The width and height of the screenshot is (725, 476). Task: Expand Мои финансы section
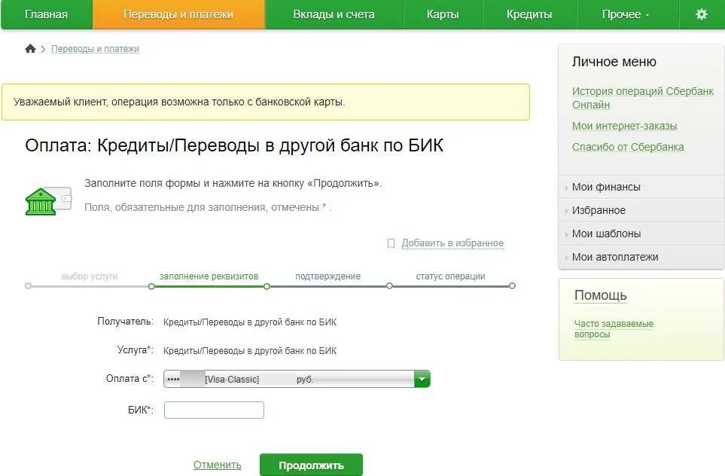641,187
